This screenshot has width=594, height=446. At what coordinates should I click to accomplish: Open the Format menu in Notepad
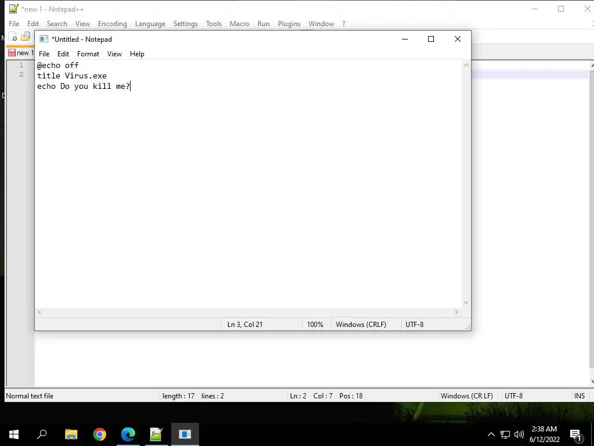[88, 54]
